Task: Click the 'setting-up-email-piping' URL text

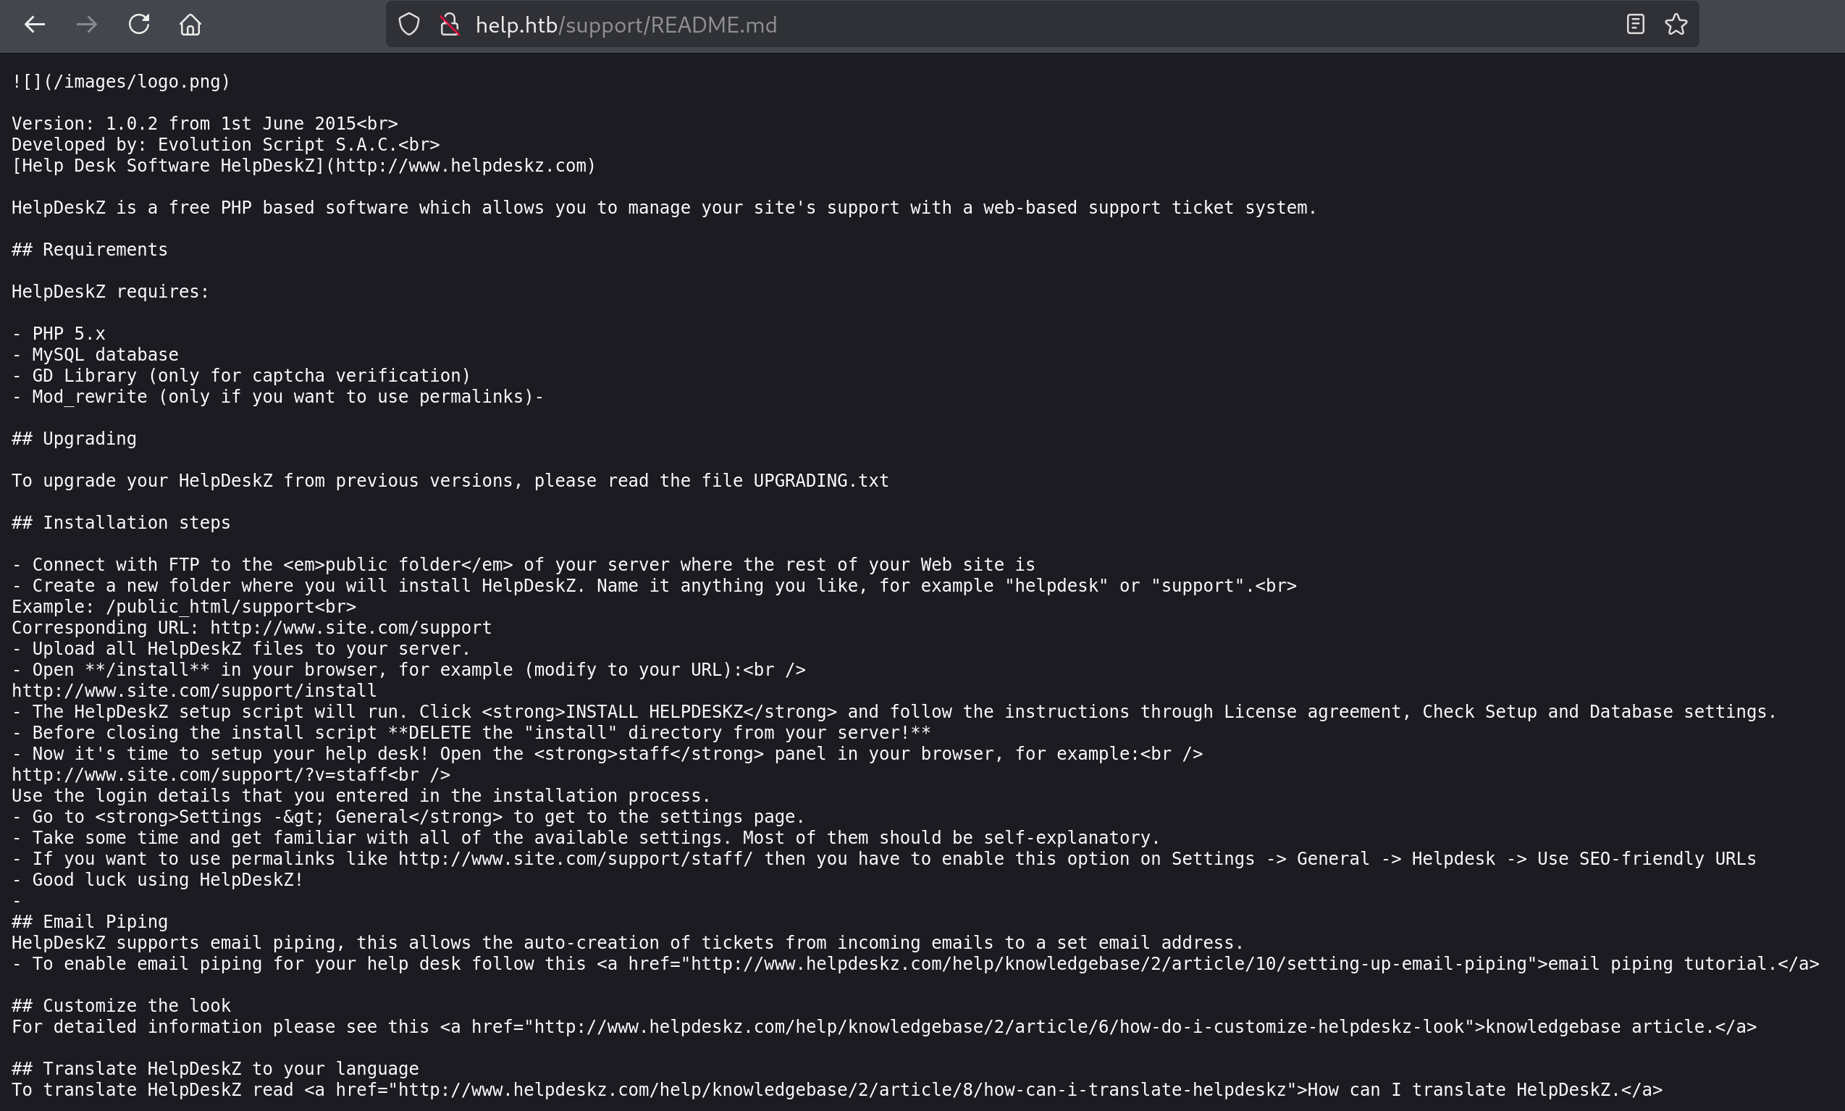Action: coord(1406,962)
